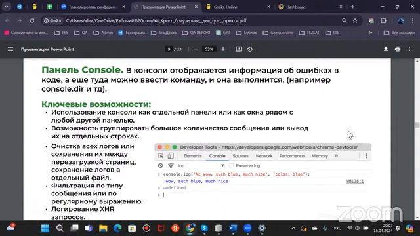Open the ESS bookmarks folder
This screenshot has height=236, width=420.
pos(61,33)
